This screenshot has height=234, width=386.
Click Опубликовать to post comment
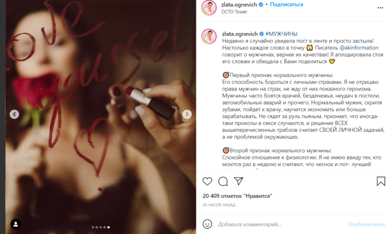pos(366,224)
